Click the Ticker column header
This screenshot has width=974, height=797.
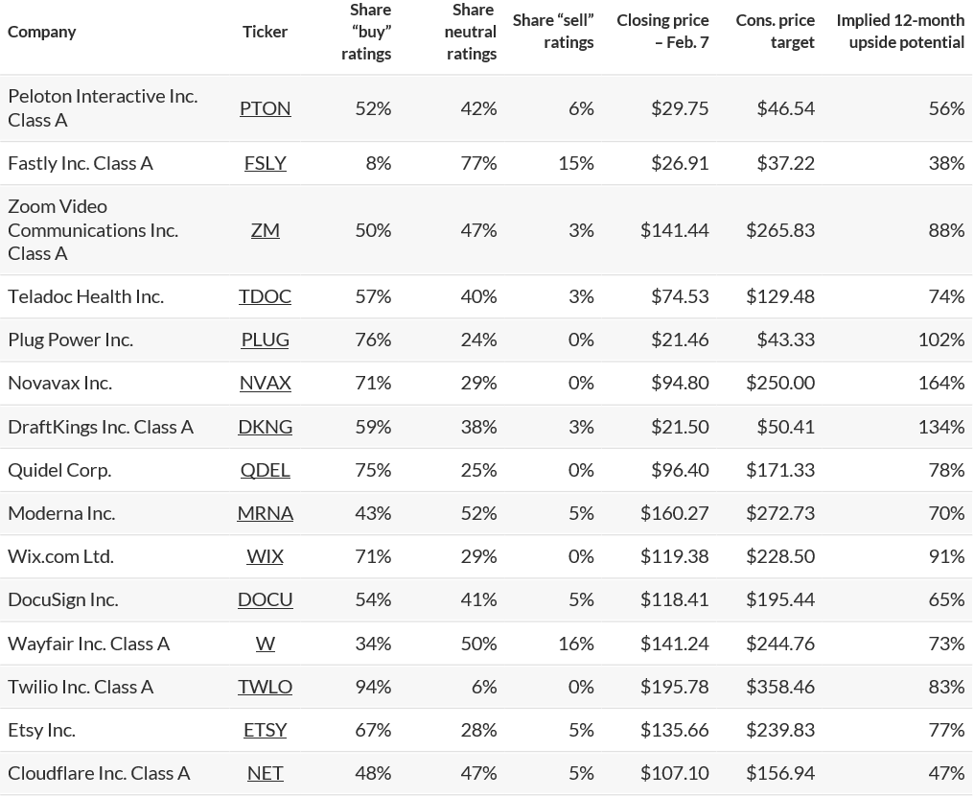click(265, 32)
